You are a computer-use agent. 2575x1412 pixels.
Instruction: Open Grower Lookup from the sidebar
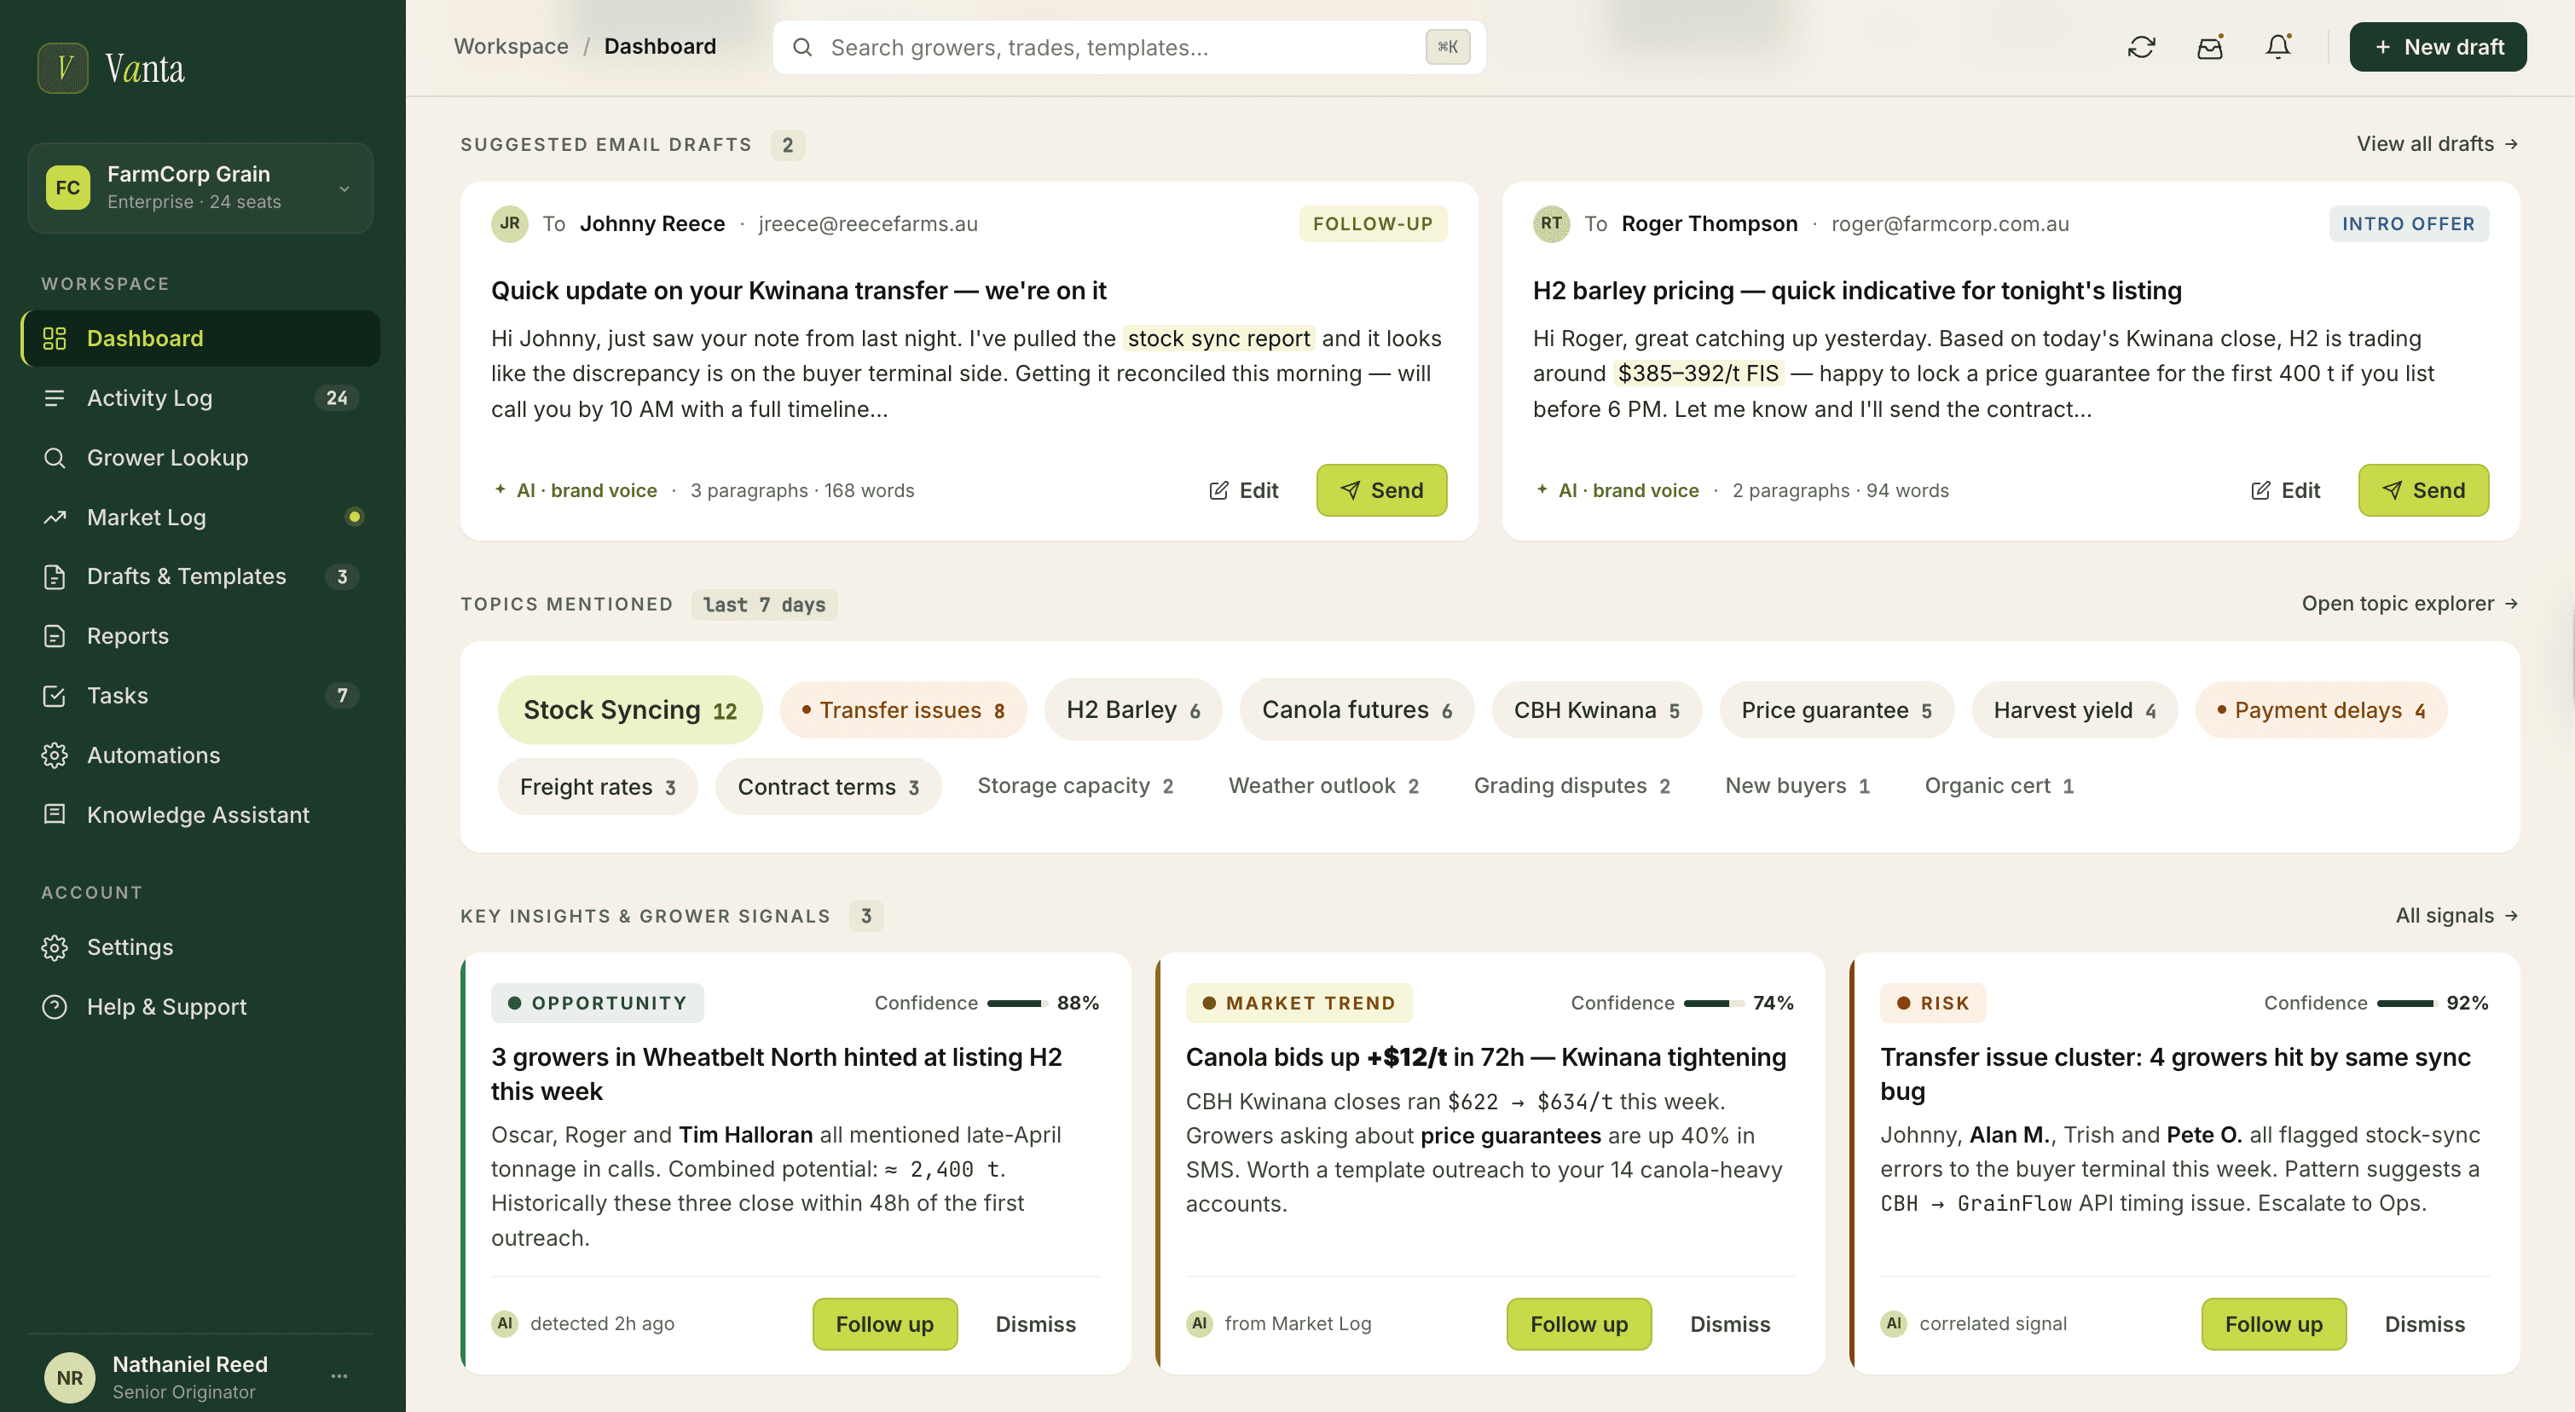pyautogui.click(x=167, y=457)
